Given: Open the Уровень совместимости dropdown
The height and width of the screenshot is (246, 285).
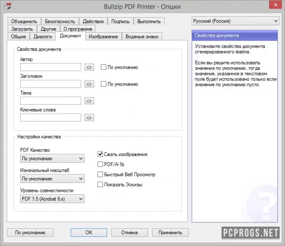Looking at the screenshot, I should (52, 199).
